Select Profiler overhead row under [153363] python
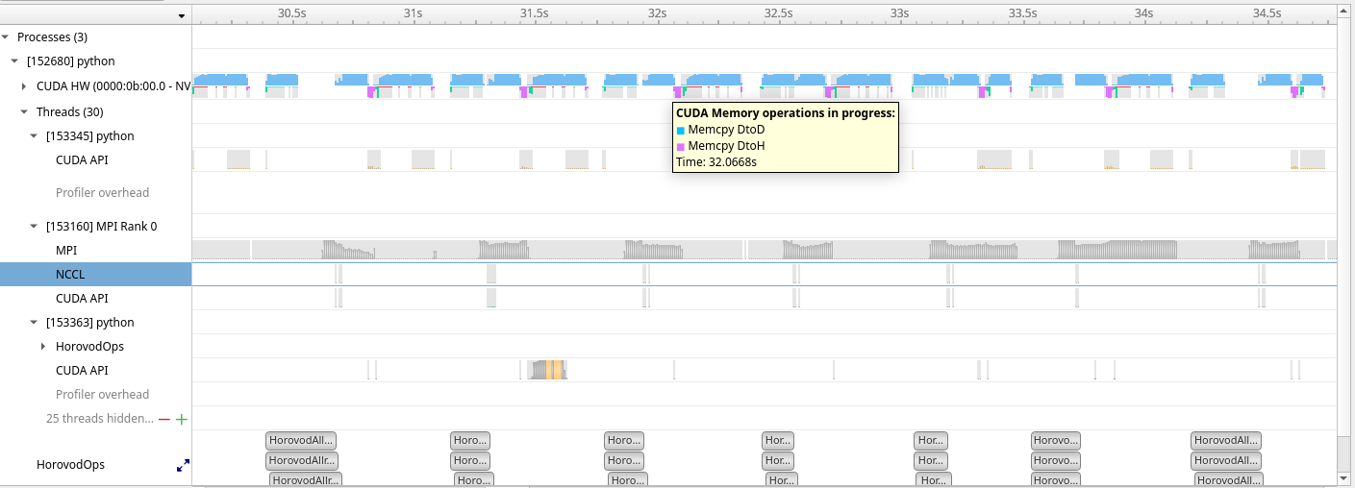 pyautogui.click(x=96, y=395)
